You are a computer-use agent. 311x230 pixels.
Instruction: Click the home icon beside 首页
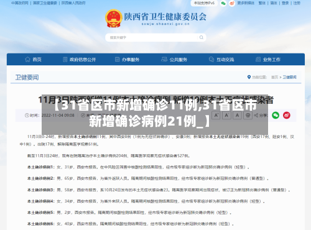point(27,60)
